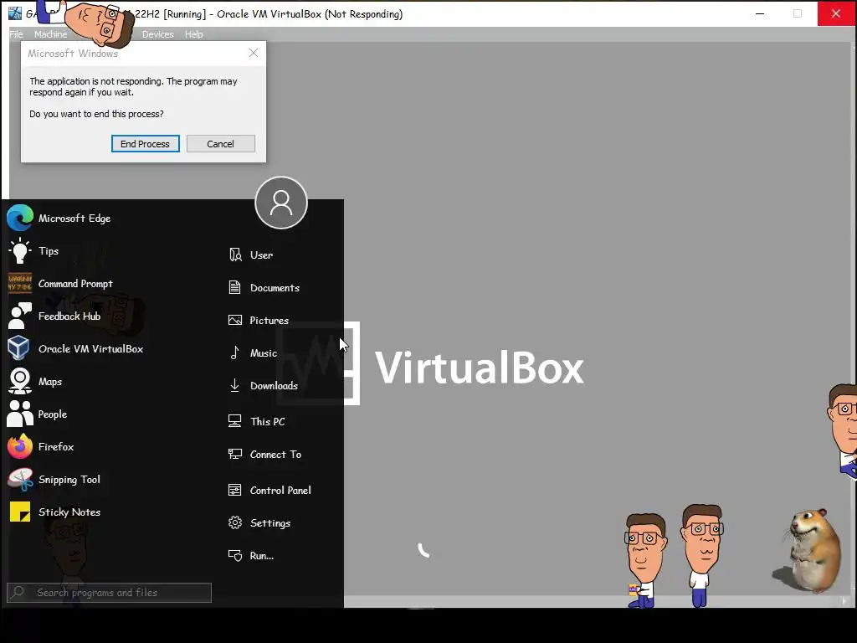The width and height of the screenshot is (857, 643).
Task: Select the Snipping Tool label
Action: pos(69,480)
